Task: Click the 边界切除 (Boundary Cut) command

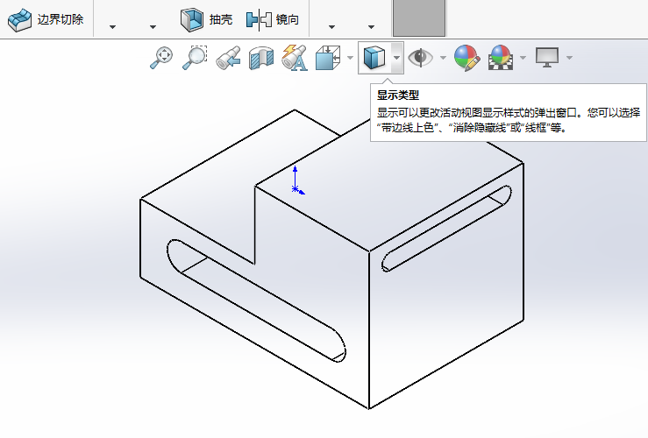Action: click(46, 19)
